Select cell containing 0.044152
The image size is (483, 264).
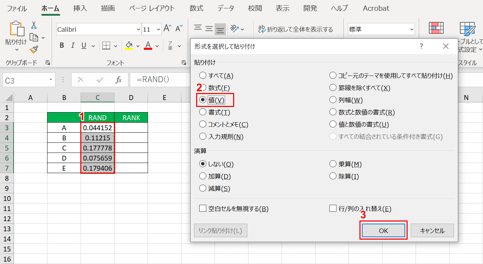point(98,128)
